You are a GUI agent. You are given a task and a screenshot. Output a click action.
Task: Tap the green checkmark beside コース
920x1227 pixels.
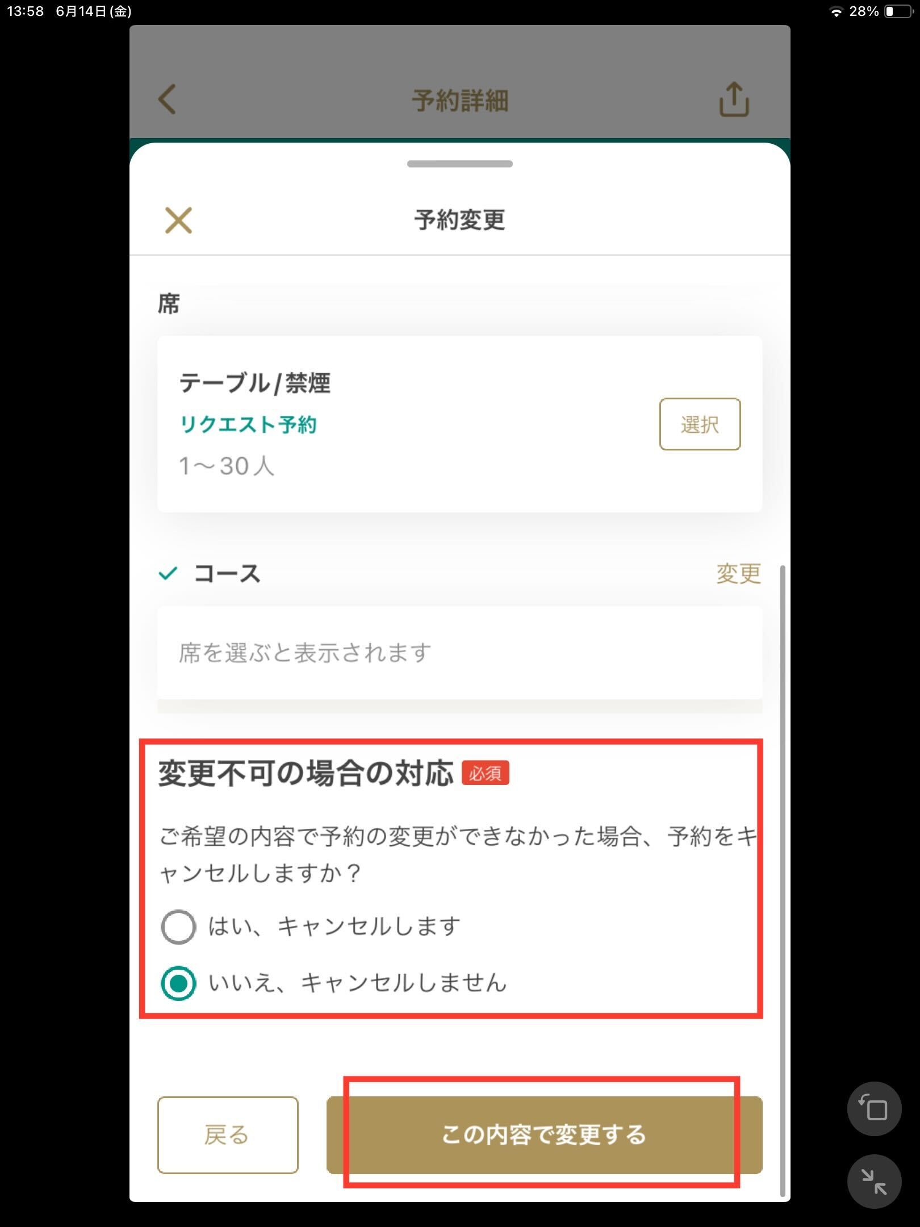click(168, 573)
